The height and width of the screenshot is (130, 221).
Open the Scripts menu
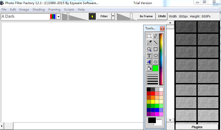pyautogui.click(x=69, y=10)
